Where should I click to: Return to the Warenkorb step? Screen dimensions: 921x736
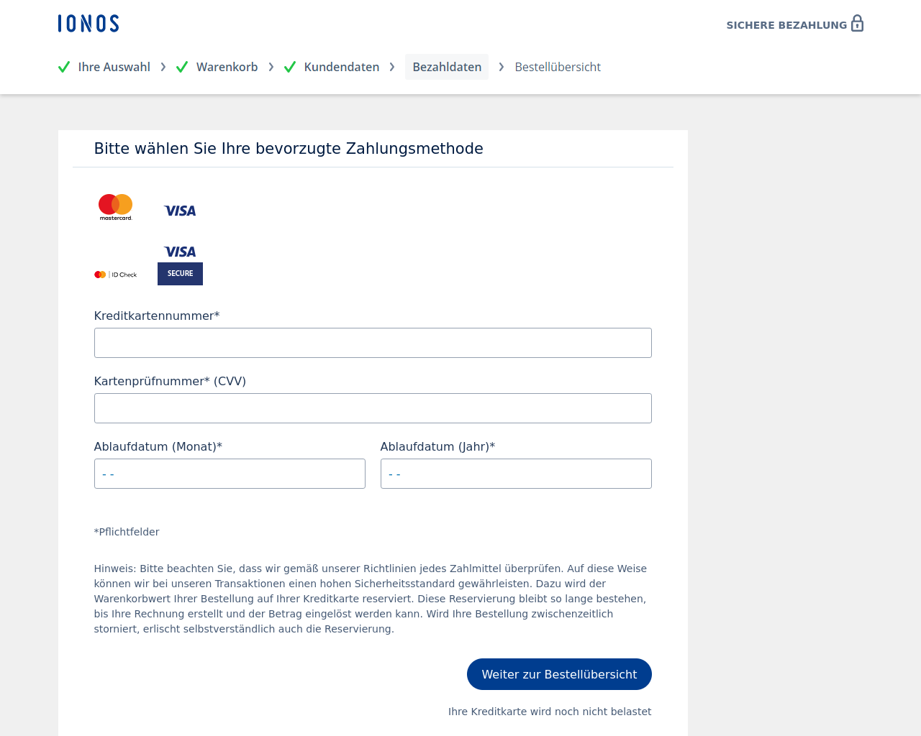click(227, 67)
